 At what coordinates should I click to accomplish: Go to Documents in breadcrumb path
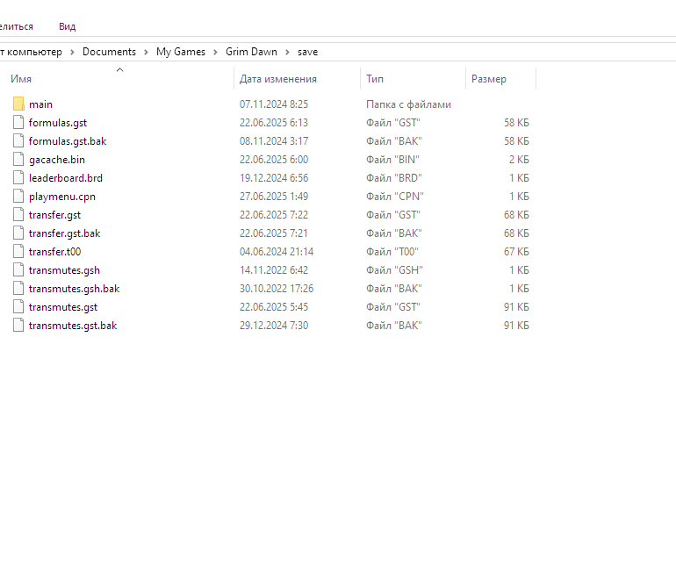(x=109, y=52)
